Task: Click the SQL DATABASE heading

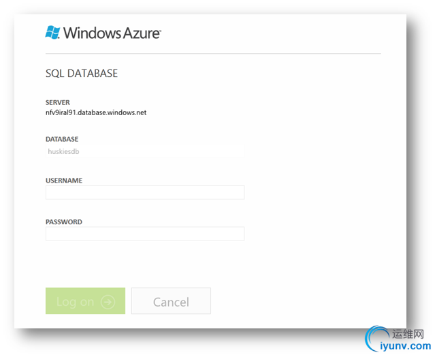Action: click(x=82, y=74)
